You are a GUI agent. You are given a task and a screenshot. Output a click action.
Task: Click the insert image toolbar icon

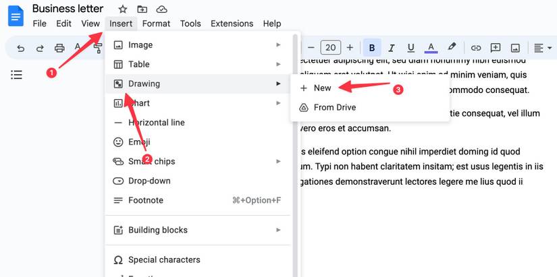[515, 48]
